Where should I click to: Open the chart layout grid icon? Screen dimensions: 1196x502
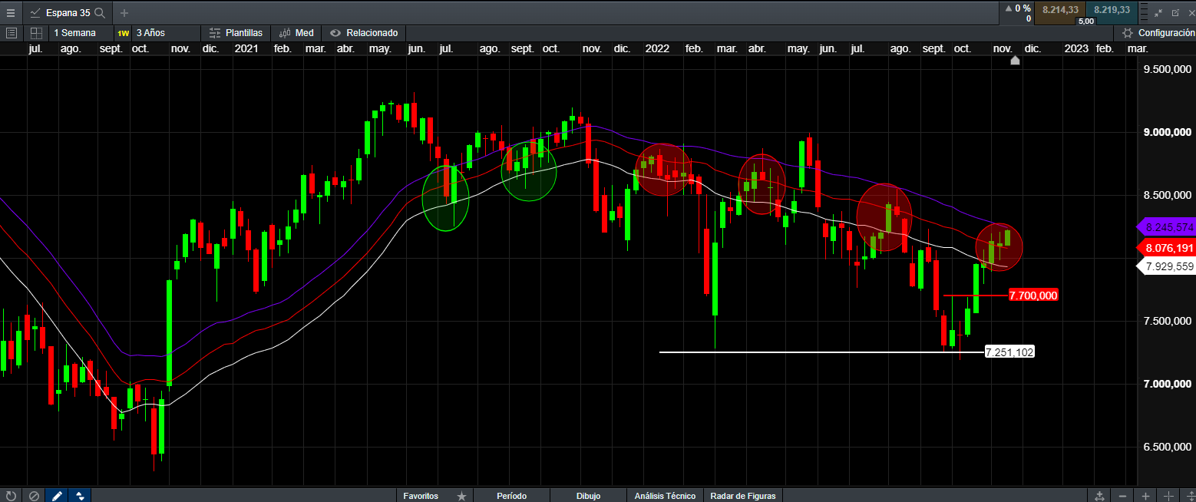point(36,33)
